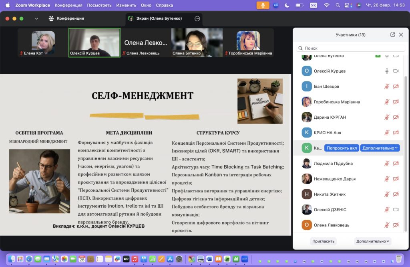Toggle the muted microphone of Іван Шевцов

tap(387, 87)
